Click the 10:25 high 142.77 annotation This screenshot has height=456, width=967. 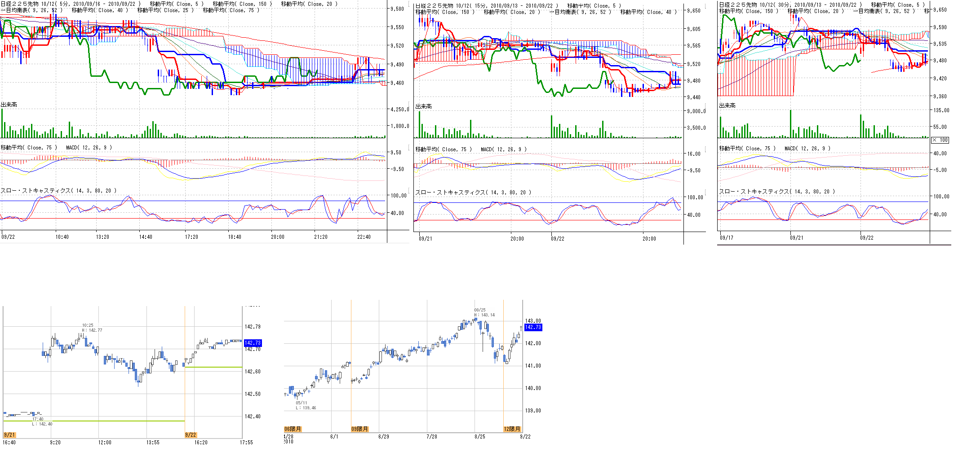pyautogui.click(x=91, y=328)
